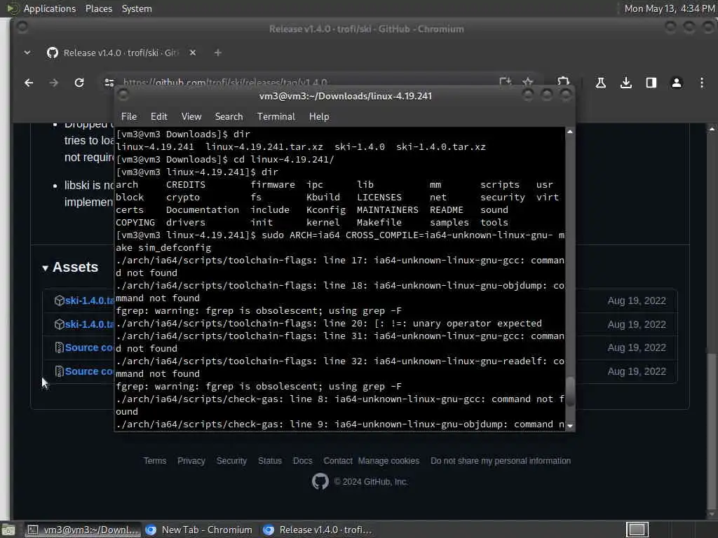Viewport: 718px width, 538px height.
Task: Select the Release v1.4.0 browser tab
Action: 120,53
